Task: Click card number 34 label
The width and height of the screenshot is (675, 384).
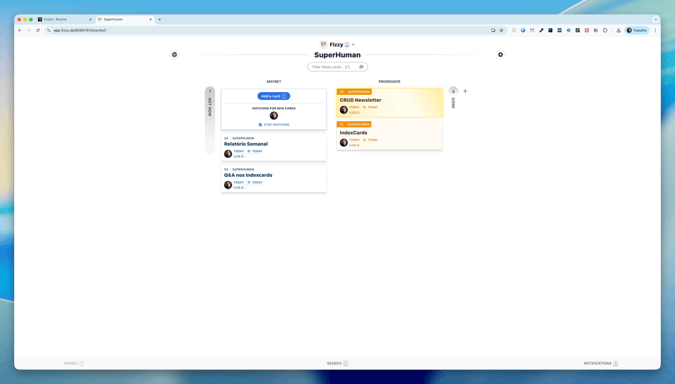Action: pyautogui.click(x=226, y=138)
